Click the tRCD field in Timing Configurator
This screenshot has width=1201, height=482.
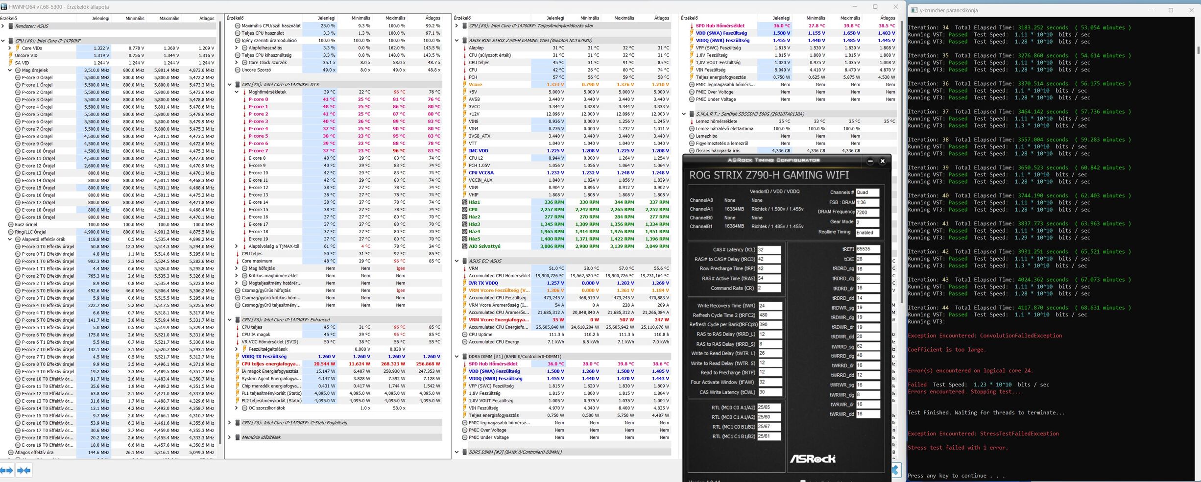point(769,259)
